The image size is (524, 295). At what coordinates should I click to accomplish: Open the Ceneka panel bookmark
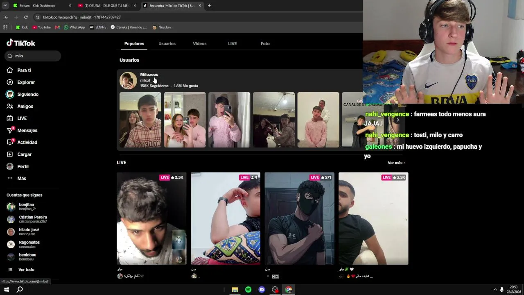point(129,27)
